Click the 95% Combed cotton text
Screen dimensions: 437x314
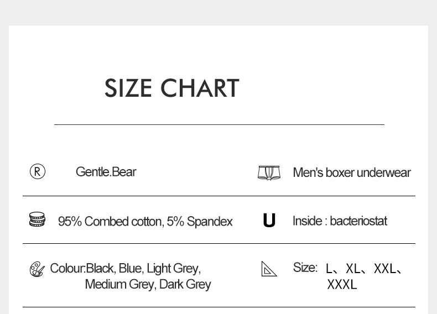(x=110, y=222)
